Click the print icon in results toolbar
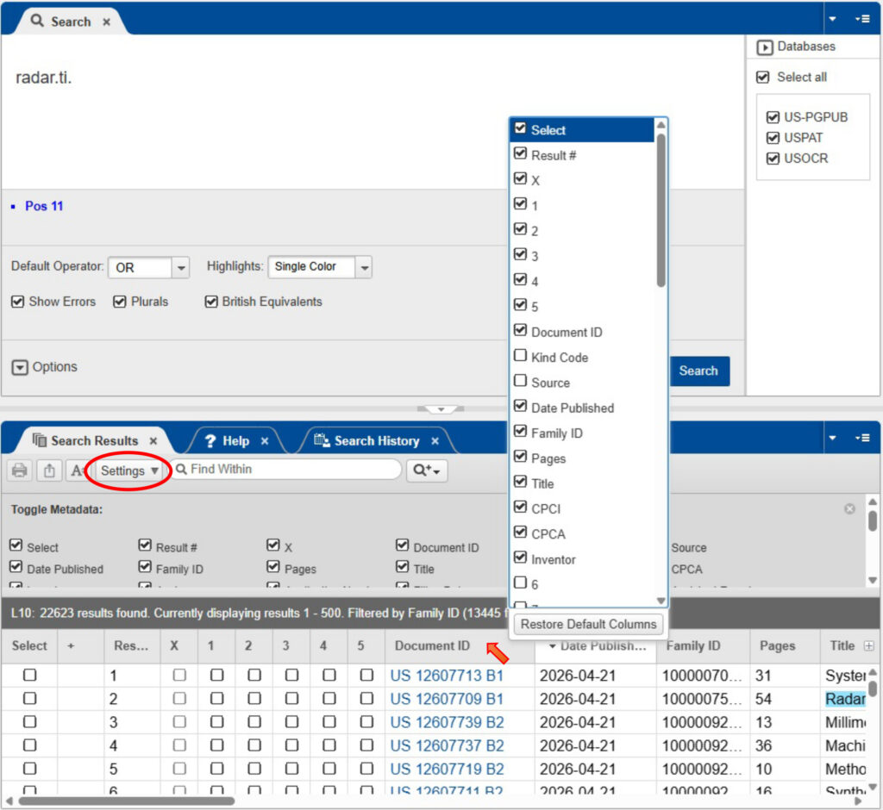 click(x=20, y=470)
